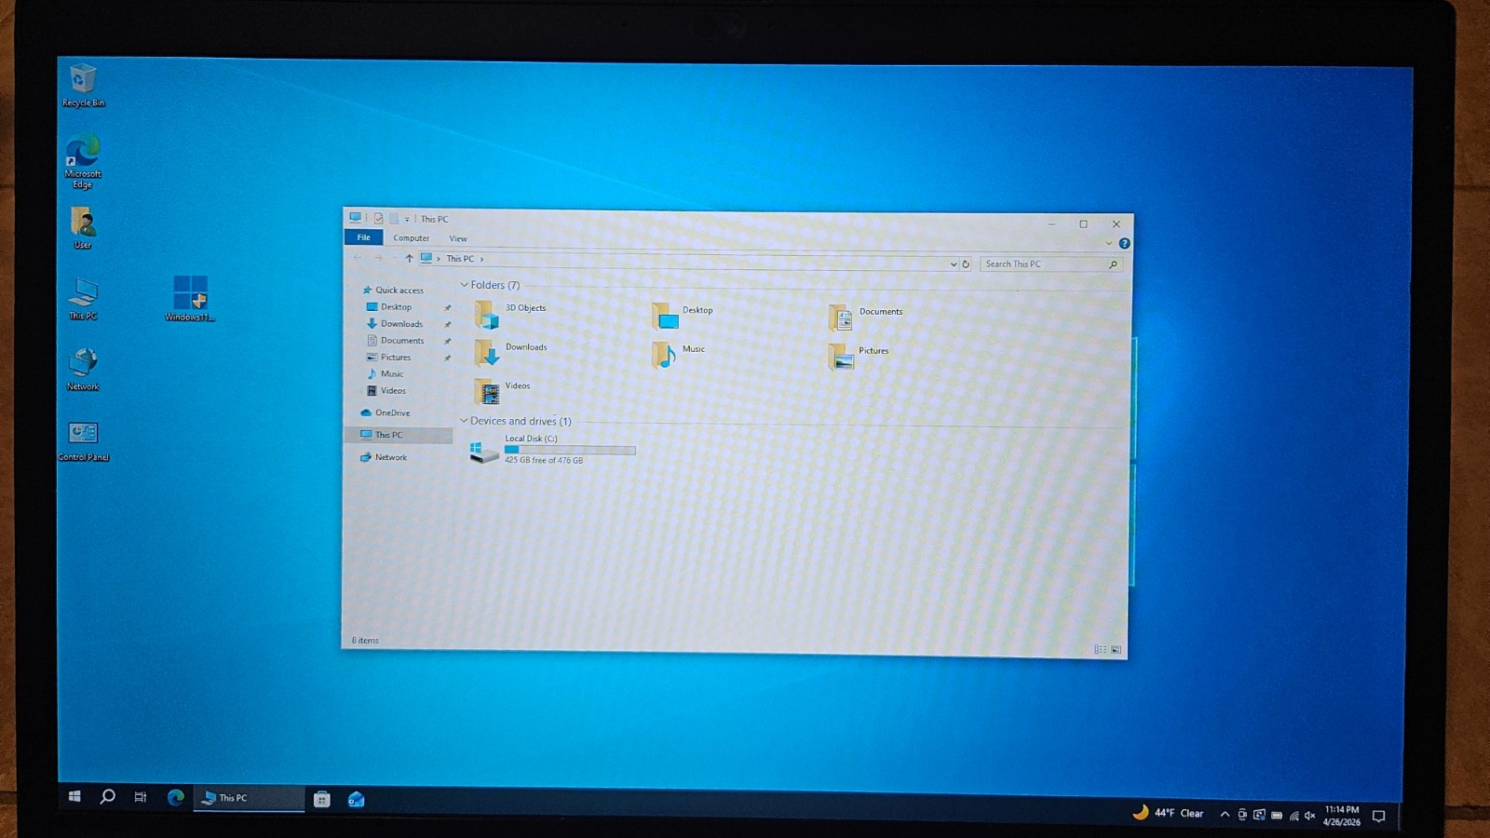1490x838 pixels.
Task: Select the Desktop folder in Folders group
Action: [x=682, y=316]
